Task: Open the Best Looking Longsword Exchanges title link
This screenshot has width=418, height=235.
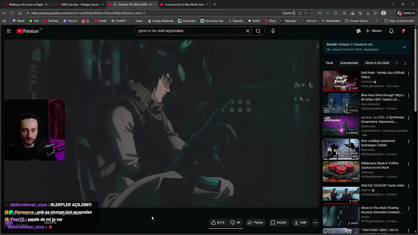Action: click(378, 143)
